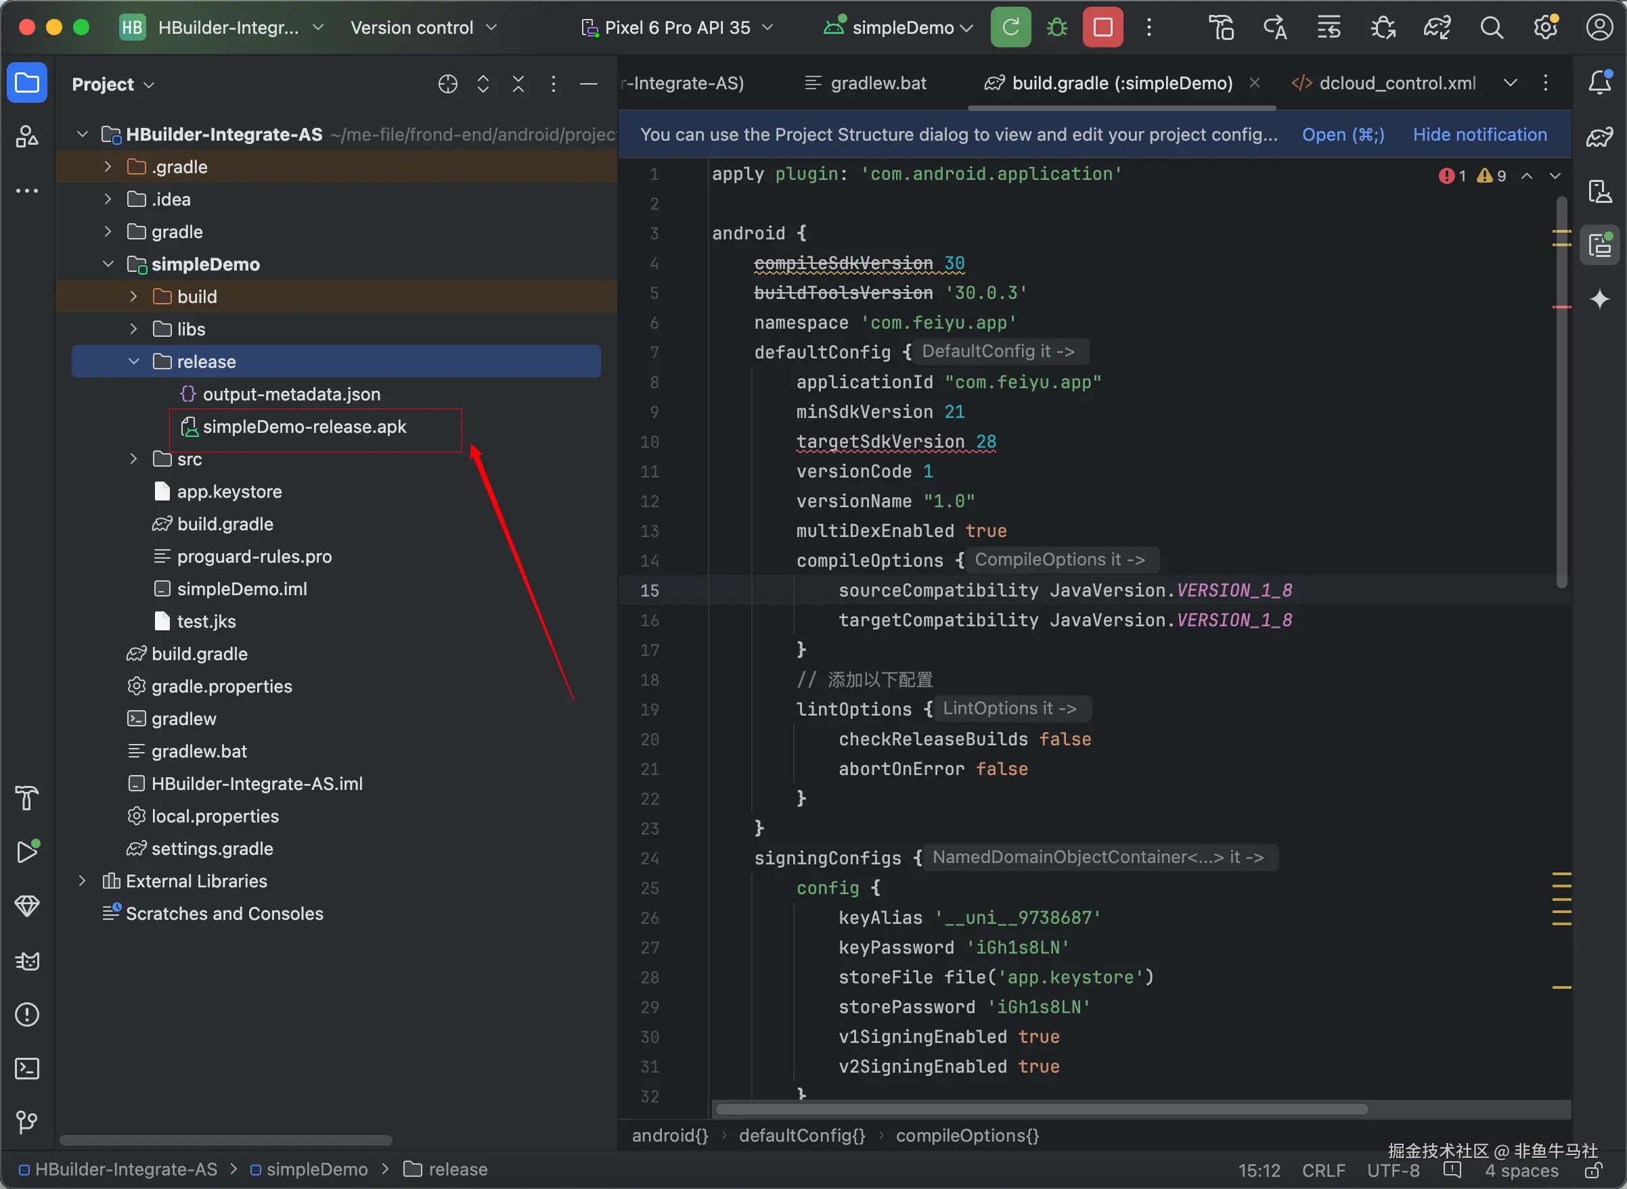Open Search Everywhere magnifier icon

[1492, 27]
